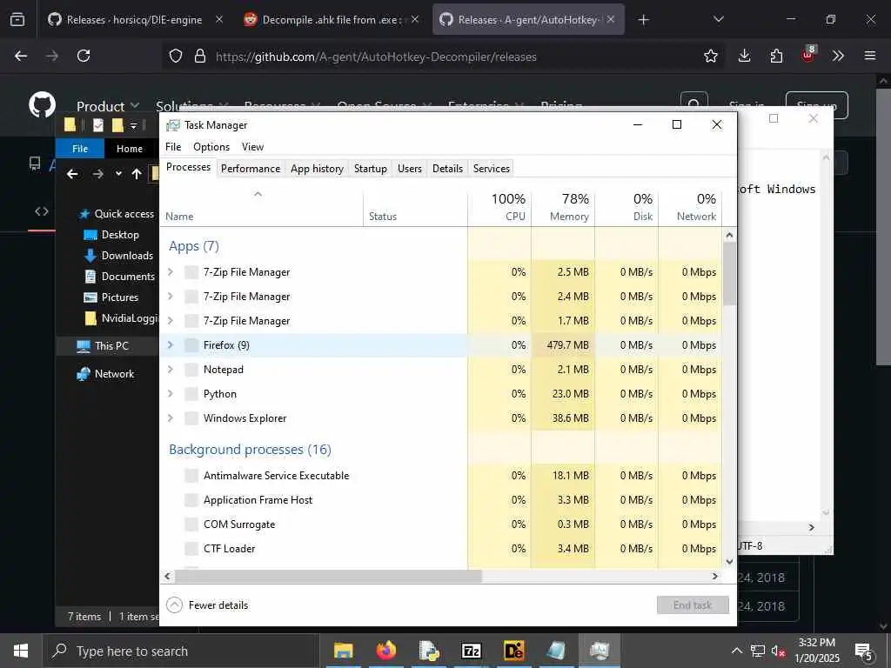The image size is (891, 668).
Task: Expand the Windows Explorer process row
Action: (x=170, y=418)
